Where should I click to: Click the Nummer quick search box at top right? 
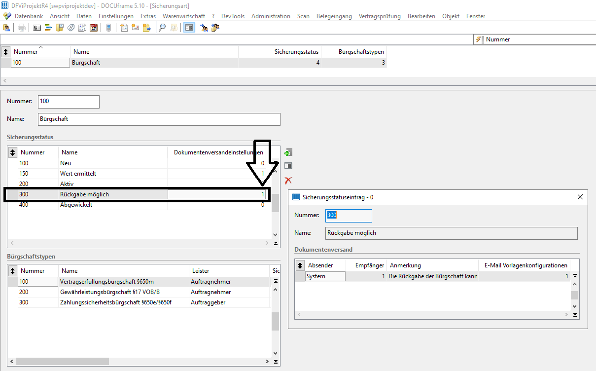[534, 39]
